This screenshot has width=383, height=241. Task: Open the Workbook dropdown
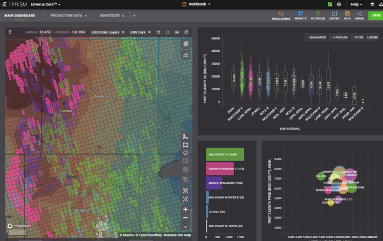click(x=196, y=4)
